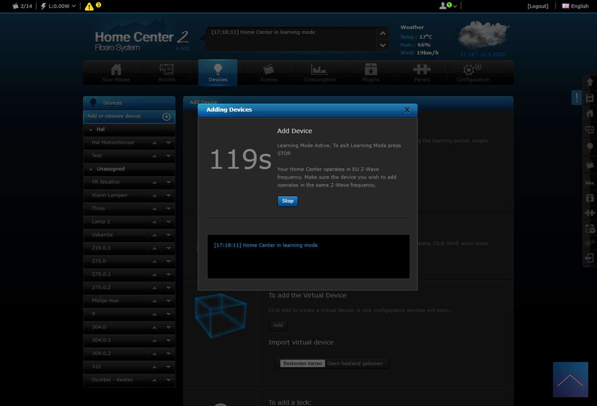Collapse the Unassigned devices section

click(91, 169)
